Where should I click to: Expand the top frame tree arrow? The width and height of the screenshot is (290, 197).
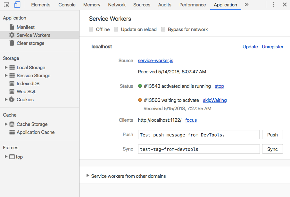coord(6,157)
